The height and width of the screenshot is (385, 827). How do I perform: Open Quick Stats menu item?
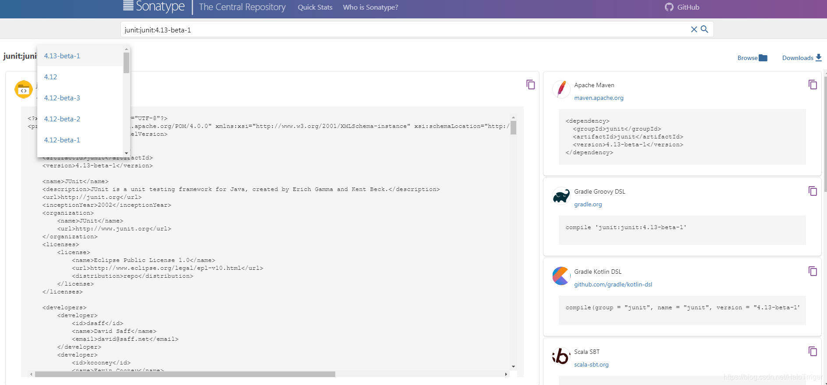(315, 7)
